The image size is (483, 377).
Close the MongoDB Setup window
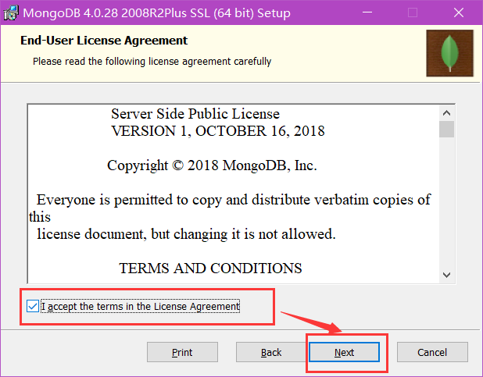[459, 12]
